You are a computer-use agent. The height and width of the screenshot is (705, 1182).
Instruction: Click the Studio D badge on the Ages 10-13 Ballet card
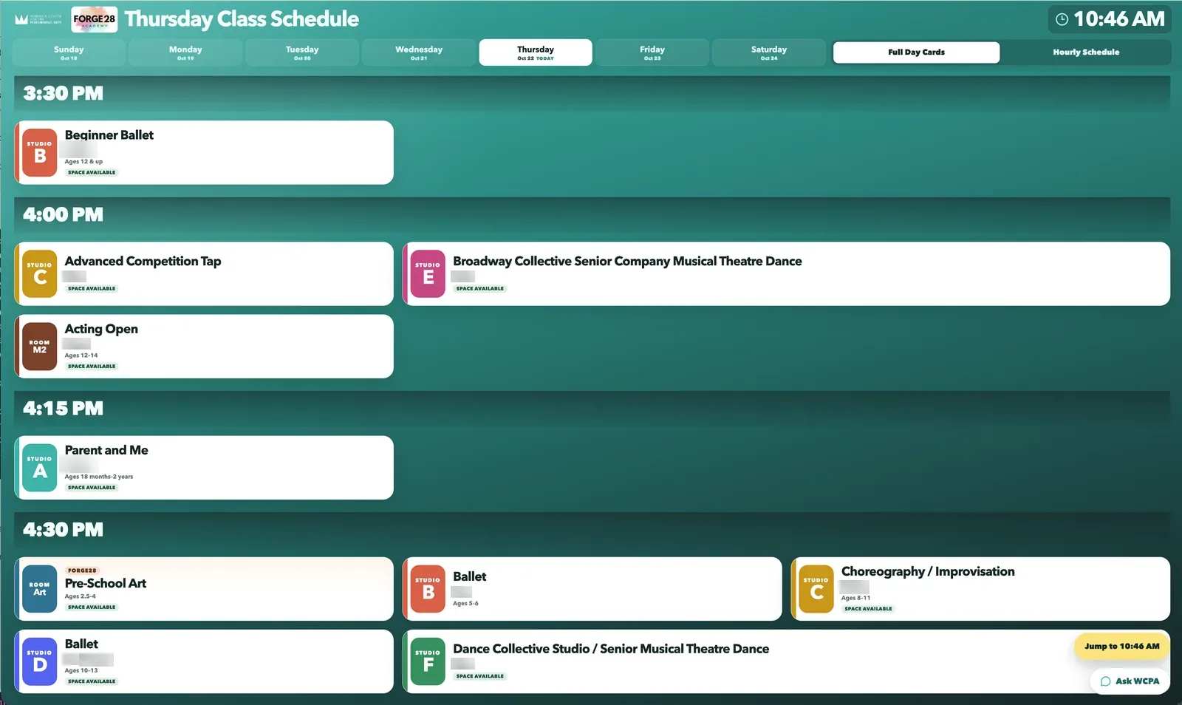40,661
